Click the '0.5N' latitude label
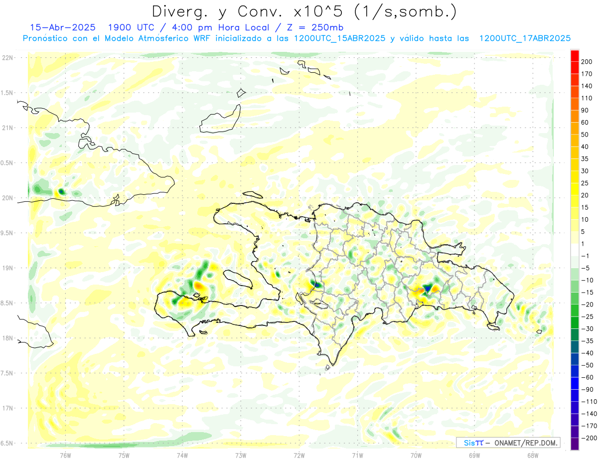 (6, 163)
